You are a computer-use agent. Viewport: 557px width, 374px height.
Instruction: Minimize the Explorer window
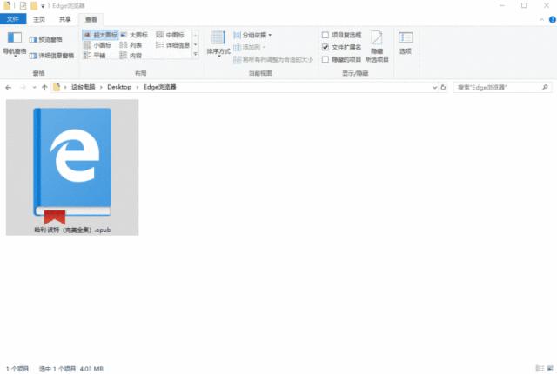pyautogui.click(x=502, y=5)
